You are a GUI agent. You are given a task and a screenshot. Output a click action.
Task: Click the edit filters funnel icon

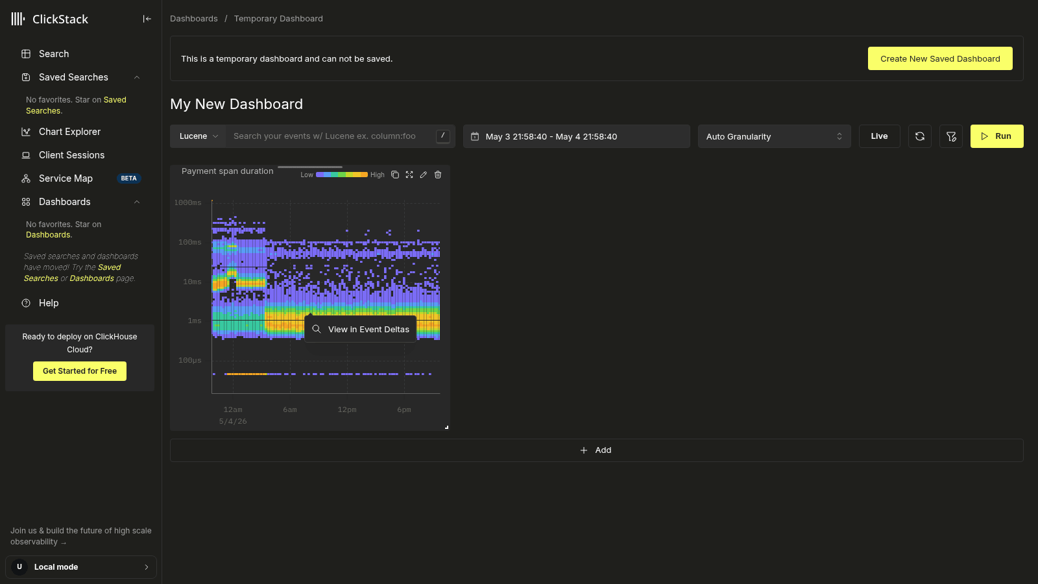(x=951, y=136)
